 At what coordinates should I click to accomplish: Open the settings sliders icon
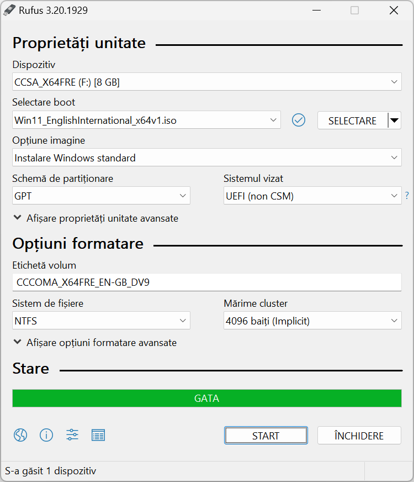(x=72, y=435)
